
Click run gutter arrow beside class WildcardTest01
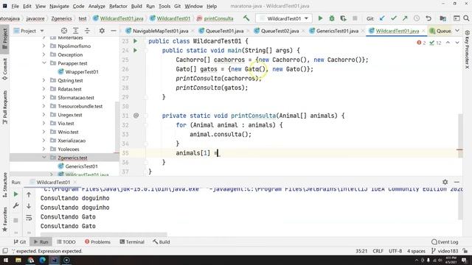(135, 41)
